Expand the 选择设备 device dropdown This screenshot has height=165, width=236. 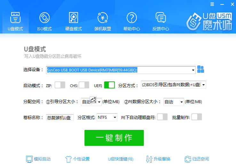click(193, 70)
